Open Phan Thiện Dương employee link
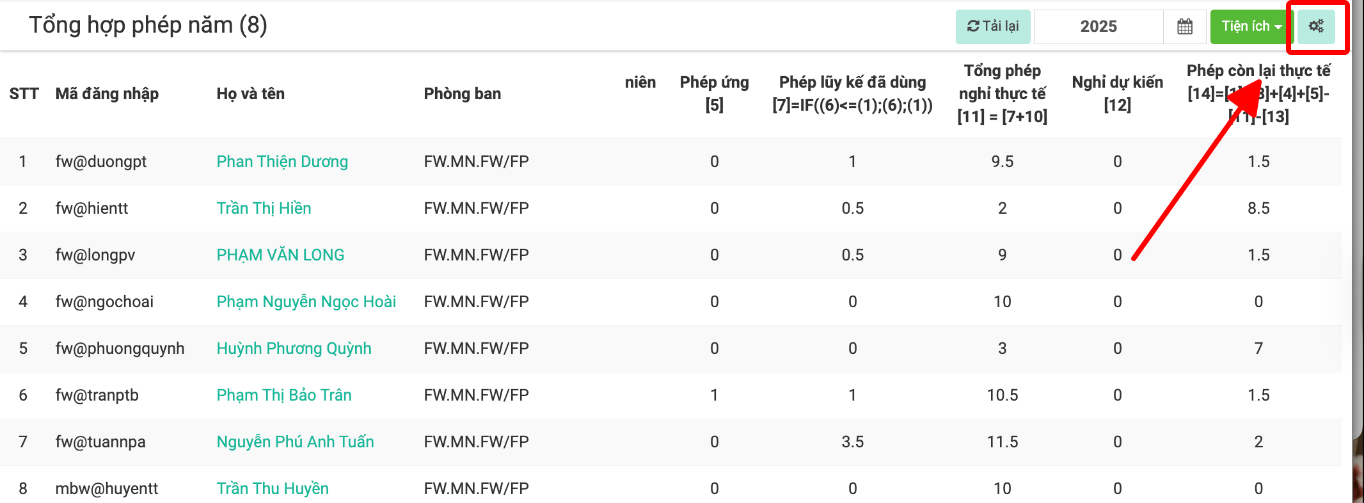This screenshot has width=1364, height=503. [282, 161]
